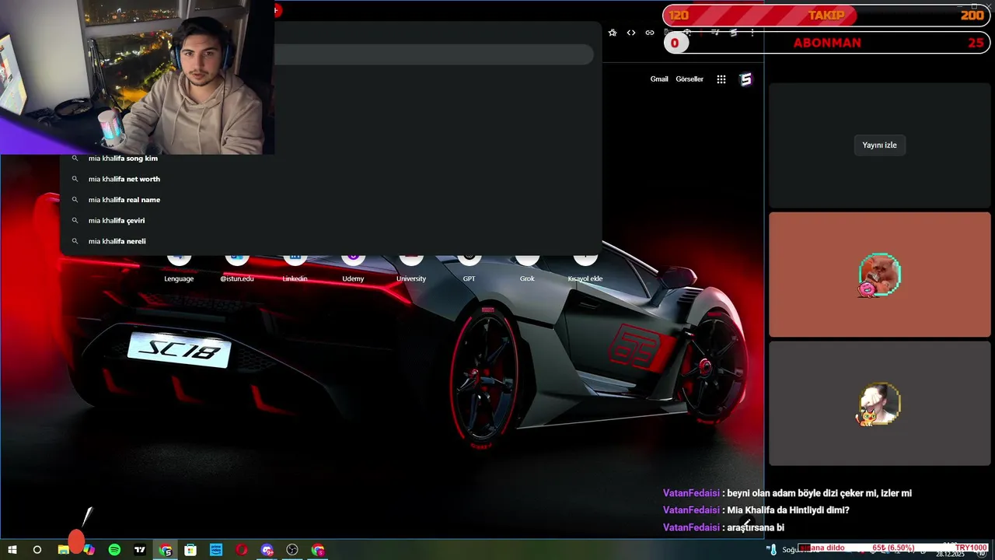Image resolution: width=995 pixels, height=560 pixels.
Task: Select suggestion 'mia khalifa net worth'
Action: 330,179
